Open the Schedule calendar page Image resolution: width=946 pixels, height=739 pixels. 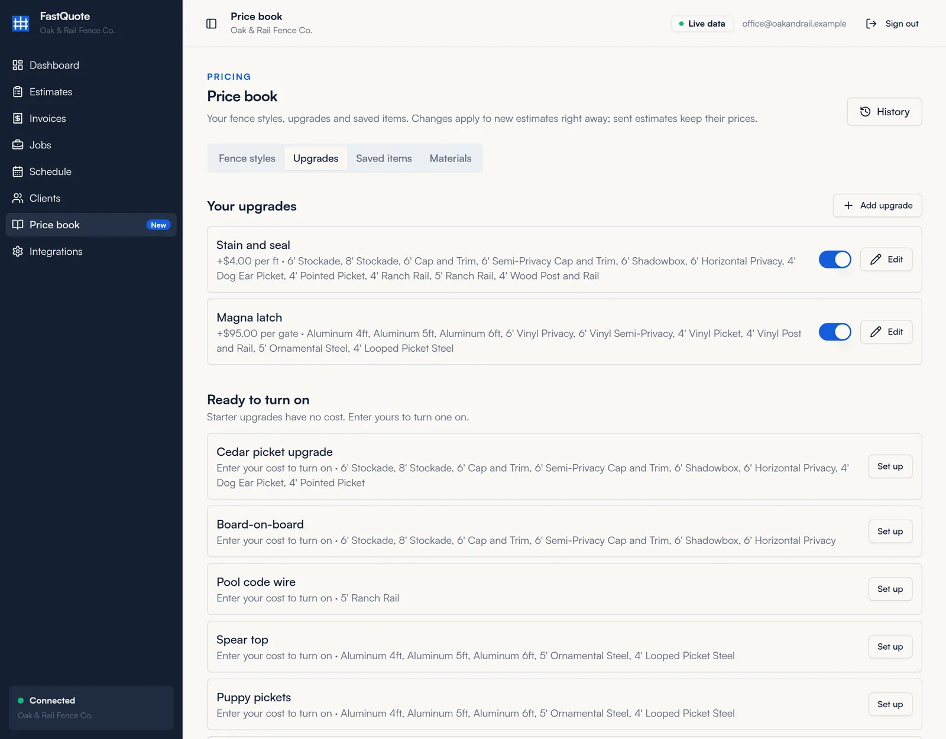coord(91,171)
